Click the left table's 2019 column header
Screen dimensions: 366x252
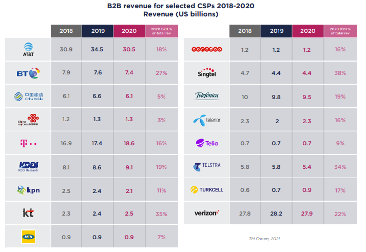(x=98, y=31)
